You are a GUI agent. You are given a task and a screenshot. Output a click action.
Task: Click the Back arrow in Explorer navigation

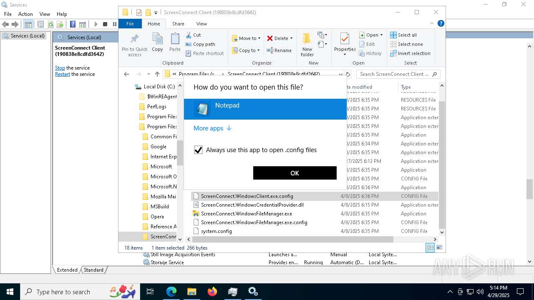coord(126,74)
